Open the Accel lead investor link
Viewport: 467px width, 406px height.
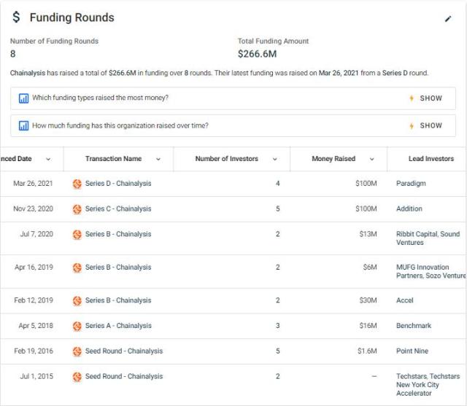[x=405, y=300]
